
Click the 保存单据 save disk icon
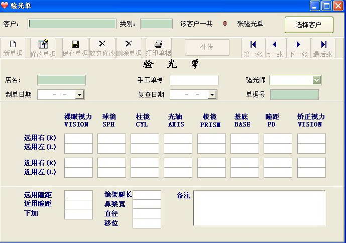(x=75, y=44)
